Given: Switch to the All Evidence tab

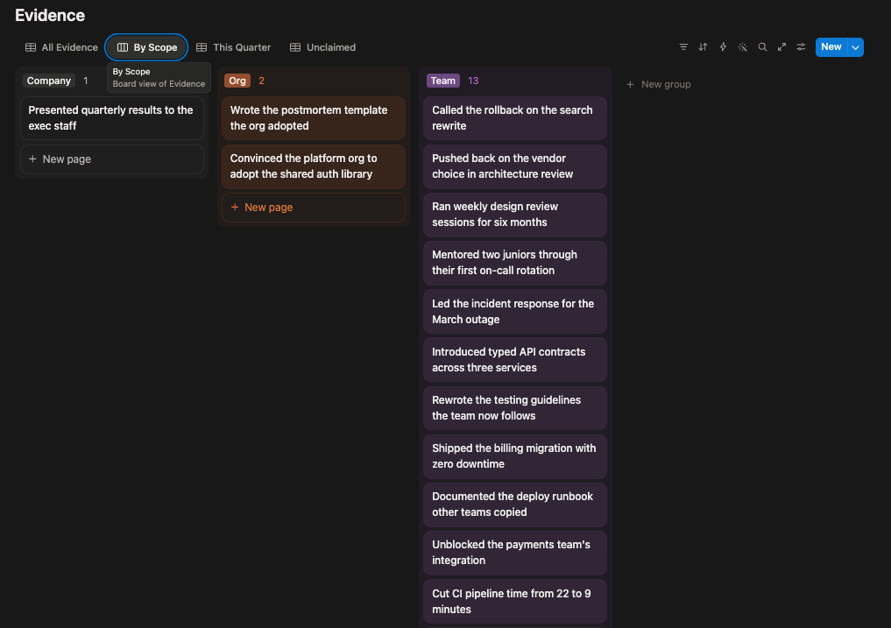Looking at the screenshot, I should [61, 47].
